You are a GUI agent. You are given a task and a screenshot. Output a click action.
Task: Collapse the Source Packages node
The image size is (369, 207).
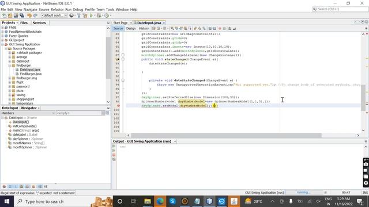(x=6, y=48)
